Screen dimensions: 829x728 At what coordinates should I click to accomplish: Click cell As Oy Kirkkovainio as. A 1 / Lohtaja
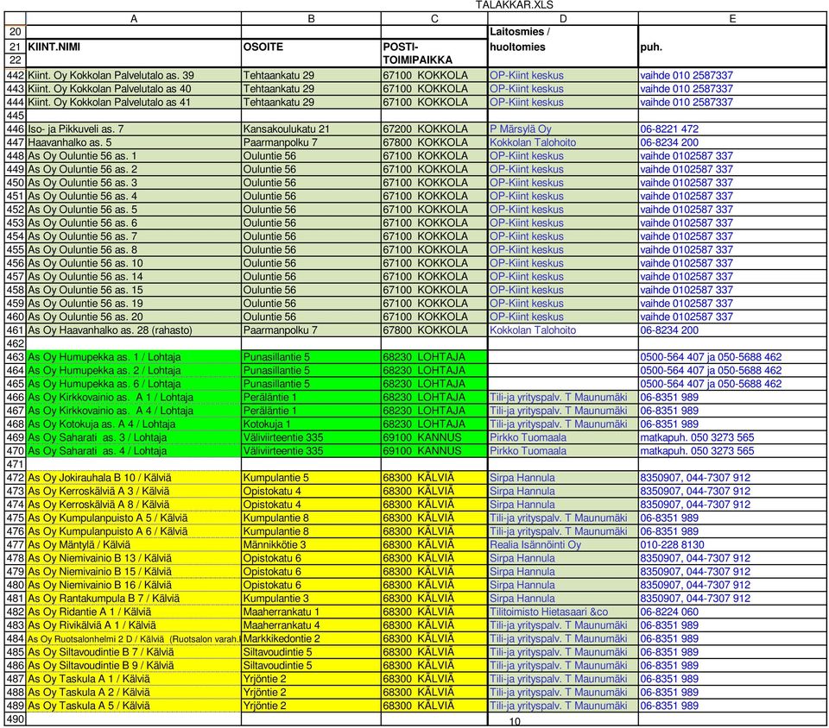click(134, 397)
